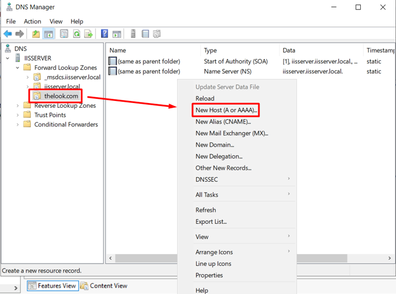Click the blue Help question mark icon
The width and height of the screenshot is (396, 294).
(x=105, y=34)
